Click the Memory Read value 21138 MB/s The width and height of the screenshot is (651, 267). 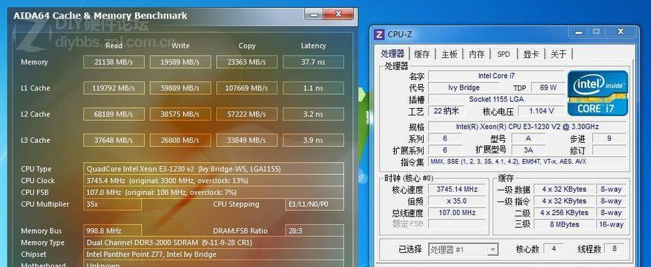click(x=114, y=62)
